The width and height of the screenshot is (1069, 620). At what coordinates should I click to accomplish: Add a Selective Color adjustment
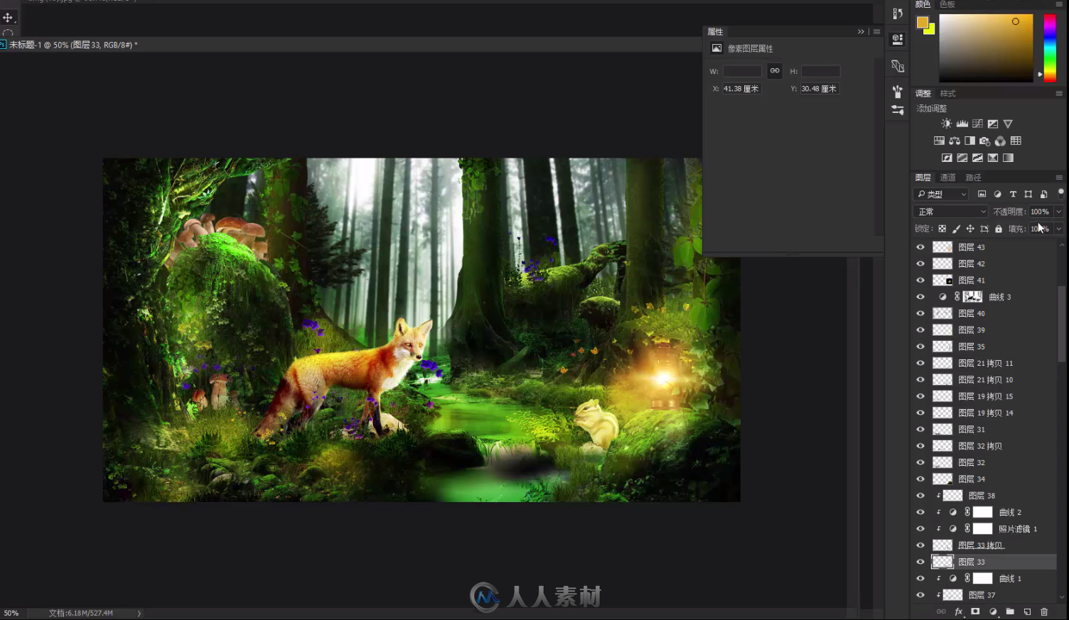993,158
